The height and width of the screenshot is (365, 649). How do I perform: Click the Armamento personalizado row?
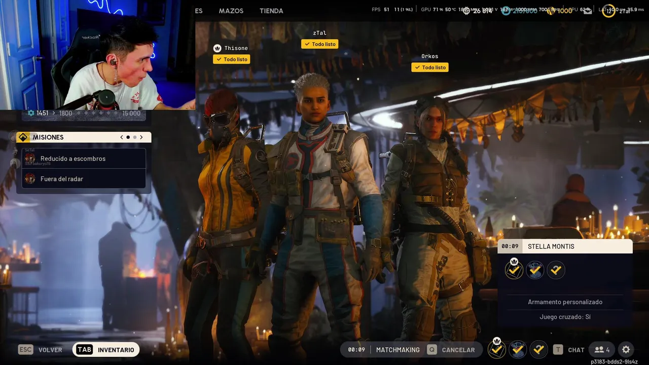point(565,302)
